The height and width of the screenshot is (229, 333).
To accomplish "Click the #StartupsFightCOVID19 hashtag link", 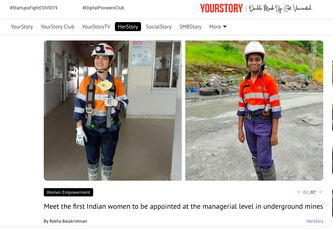I will [34, 8].
